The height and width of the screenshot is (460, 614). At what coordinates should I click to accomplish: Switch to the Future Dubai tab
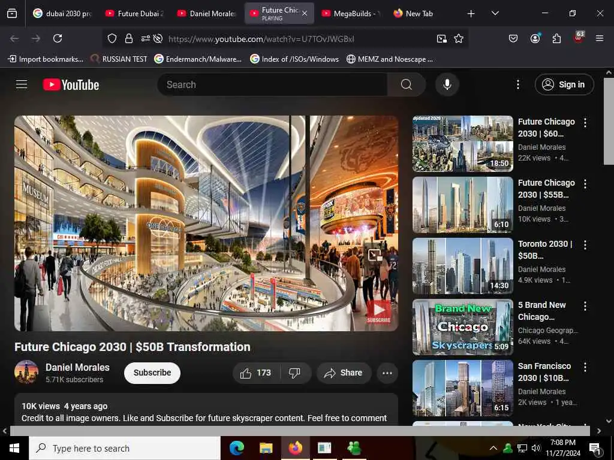134,13
